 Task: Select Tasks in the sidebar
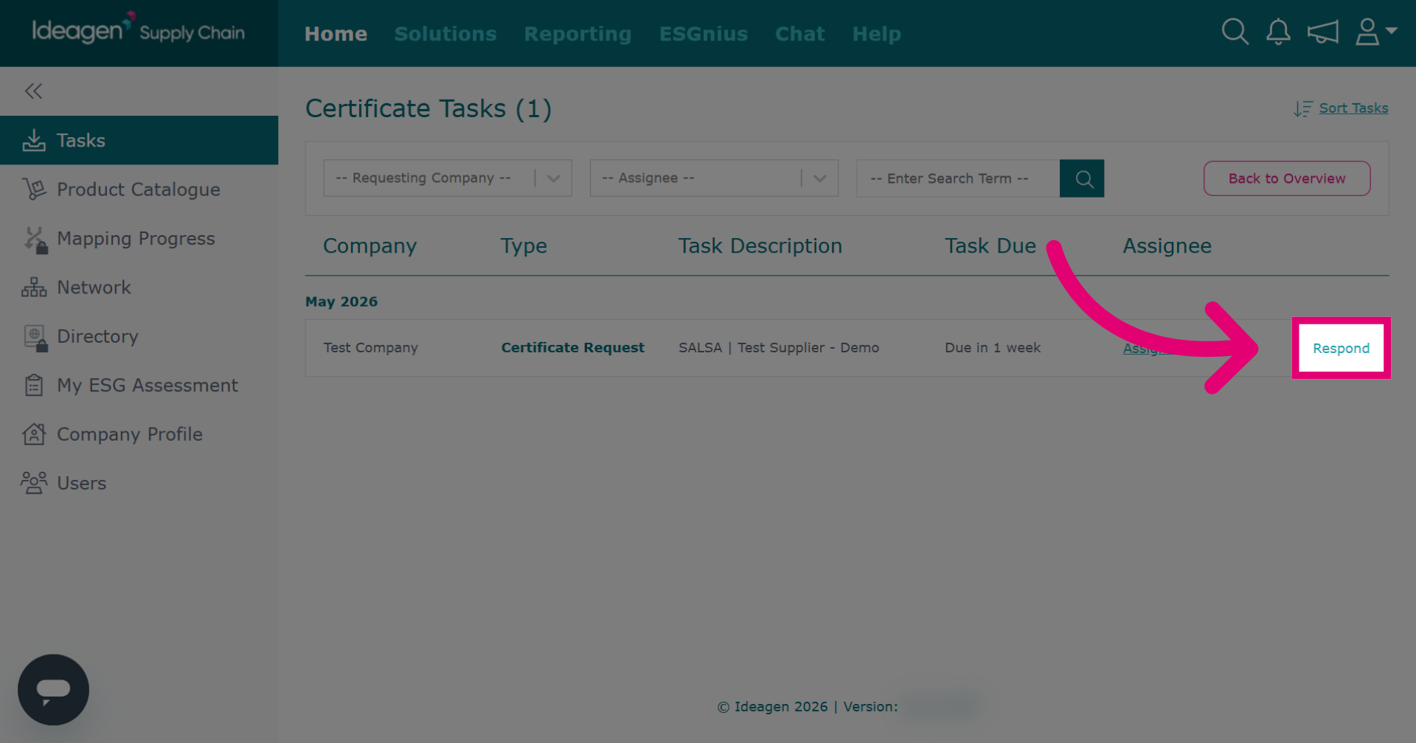tap(139, 140)
